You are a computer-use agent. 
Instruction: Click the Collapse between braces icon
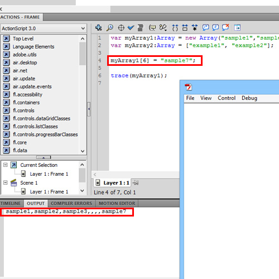click(x=175, y=28)
